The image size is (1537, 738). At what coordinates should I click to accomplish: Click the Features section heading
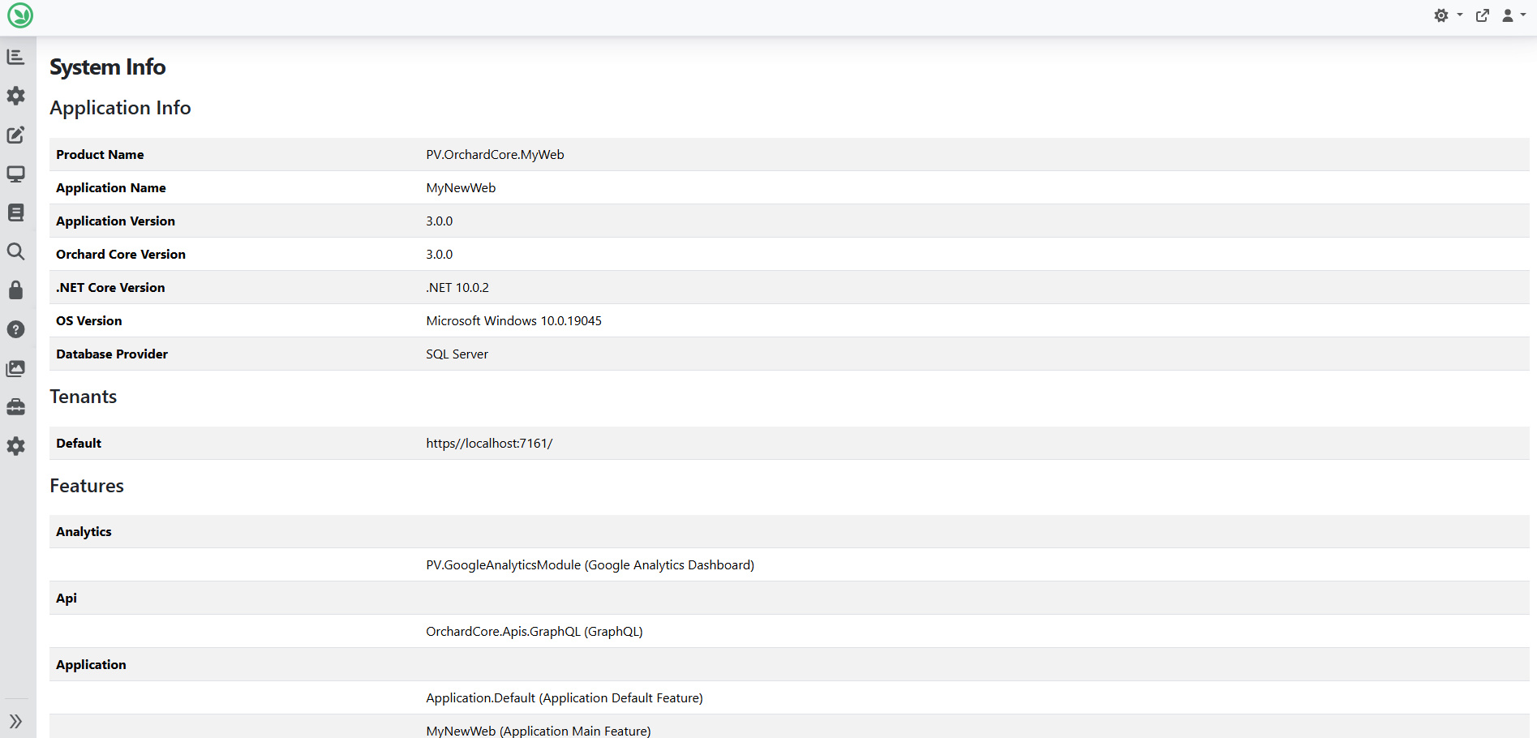pyautogui.click(x=87, y=486)
